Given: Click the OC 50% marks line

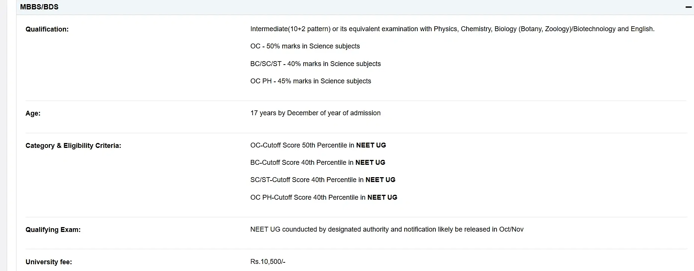Looking at the screenshot, I should pos(305,46).
